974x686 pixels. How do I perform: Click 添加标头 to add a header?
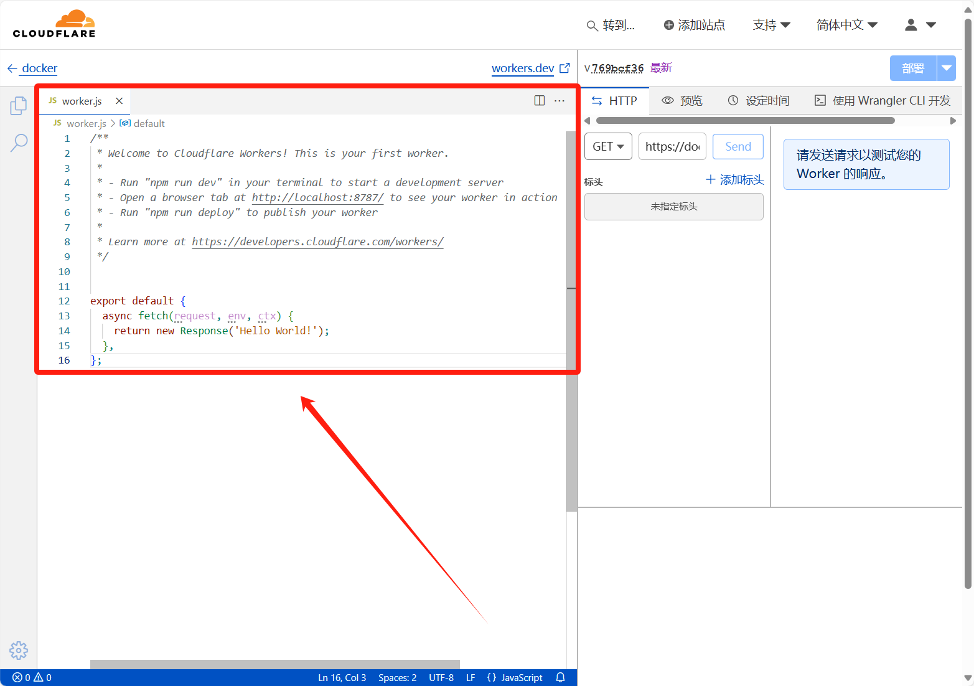pyautogui.click(x=734, y=180)
